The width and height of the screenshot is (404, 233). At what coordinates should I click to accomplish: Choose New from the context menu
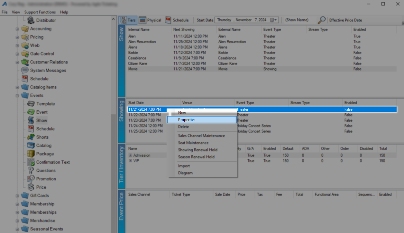coord(202,113)
